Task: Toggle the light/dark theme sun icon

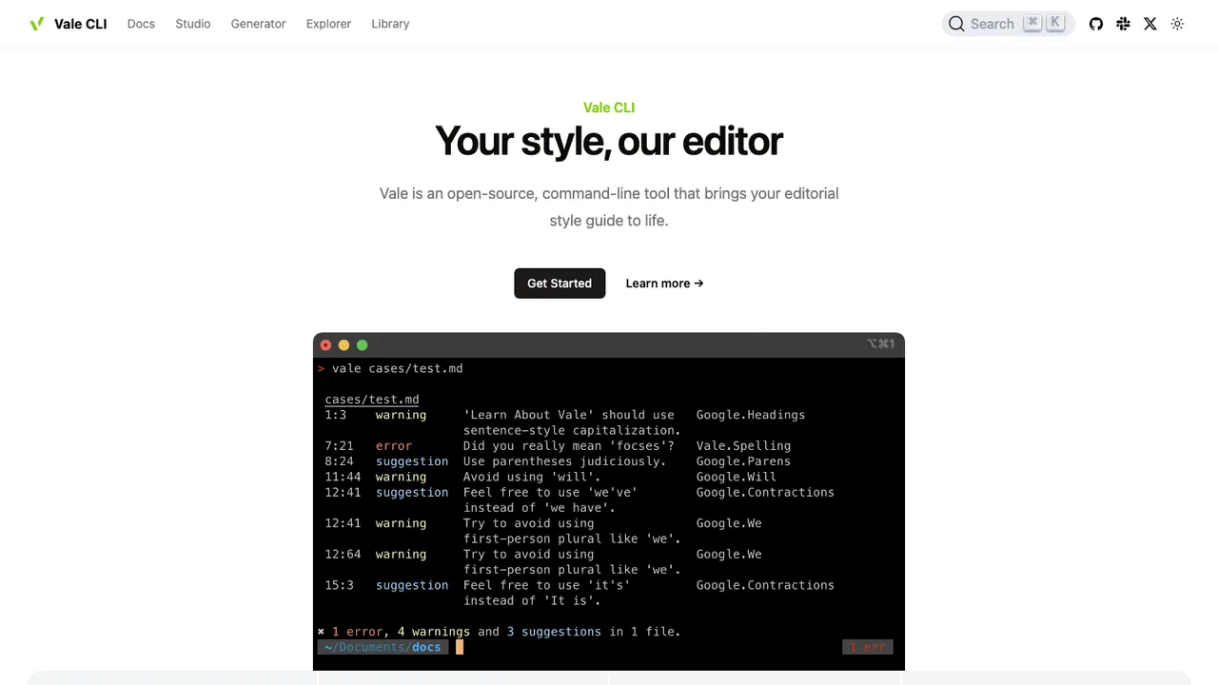Action: [x=1177, y=24]
